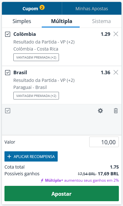The height and width of the screenshot is (206, 123).
Task: Focus the Valor stake input field
Action: (x=104, y=142)
